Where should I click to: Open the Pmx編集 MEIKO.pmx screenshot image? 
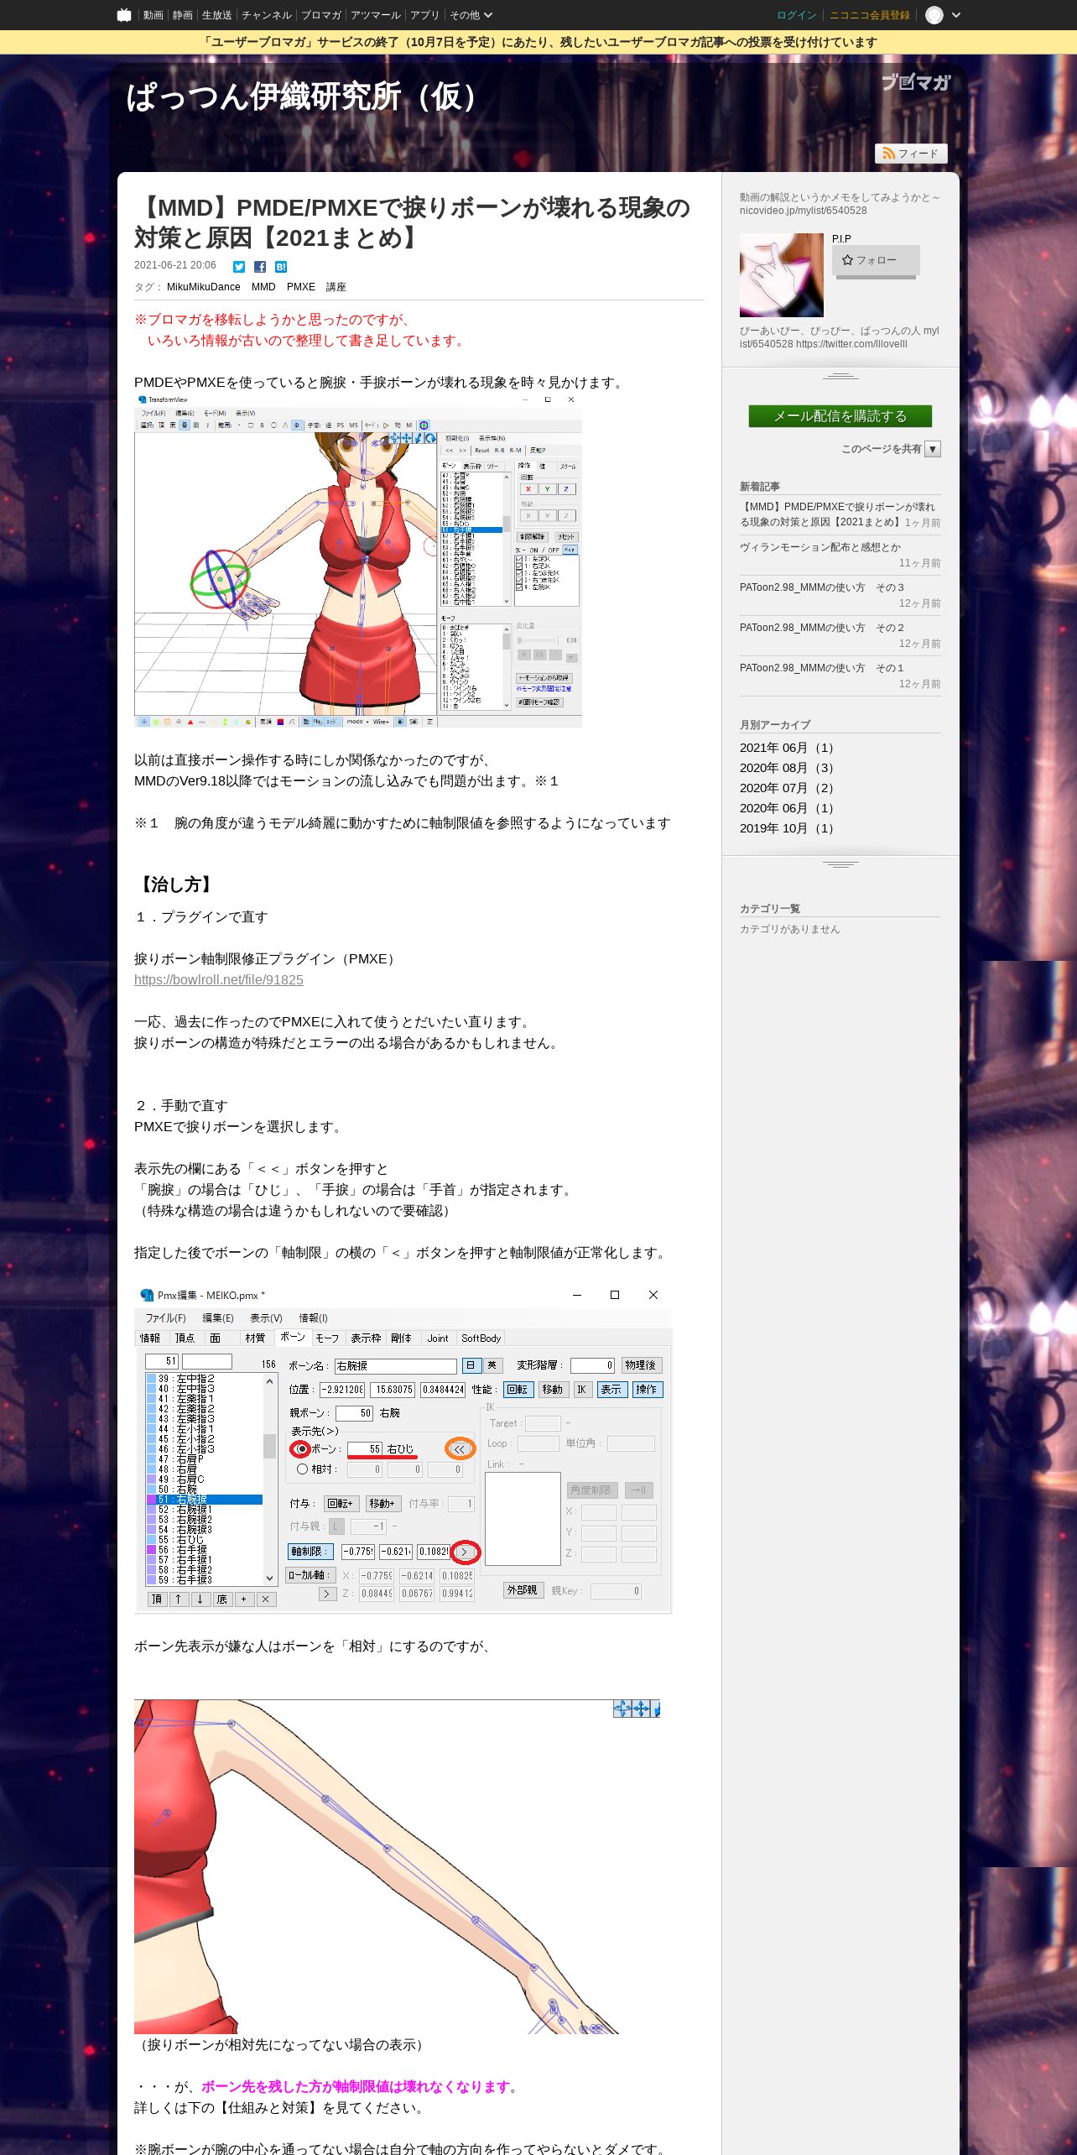click(x=403, y=1448)
